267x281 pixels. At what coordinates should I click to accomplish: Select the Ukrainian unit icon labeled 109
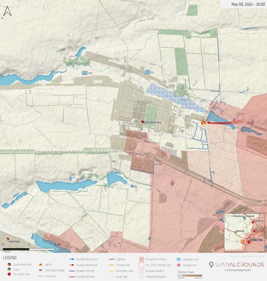[x=84, y=73]
